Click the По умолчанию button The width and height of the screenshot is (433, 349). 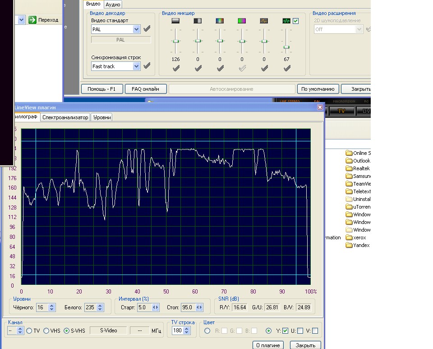tap(318, 89)
